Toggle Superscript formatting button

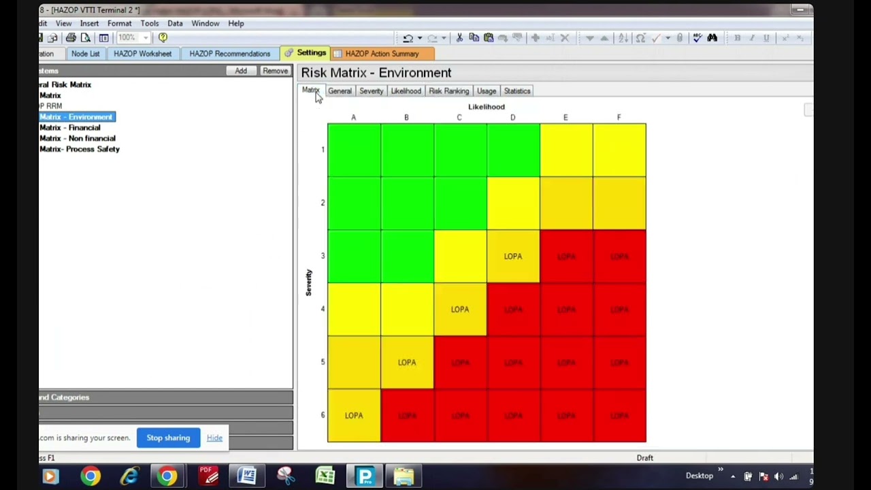(x=785, y=38)
